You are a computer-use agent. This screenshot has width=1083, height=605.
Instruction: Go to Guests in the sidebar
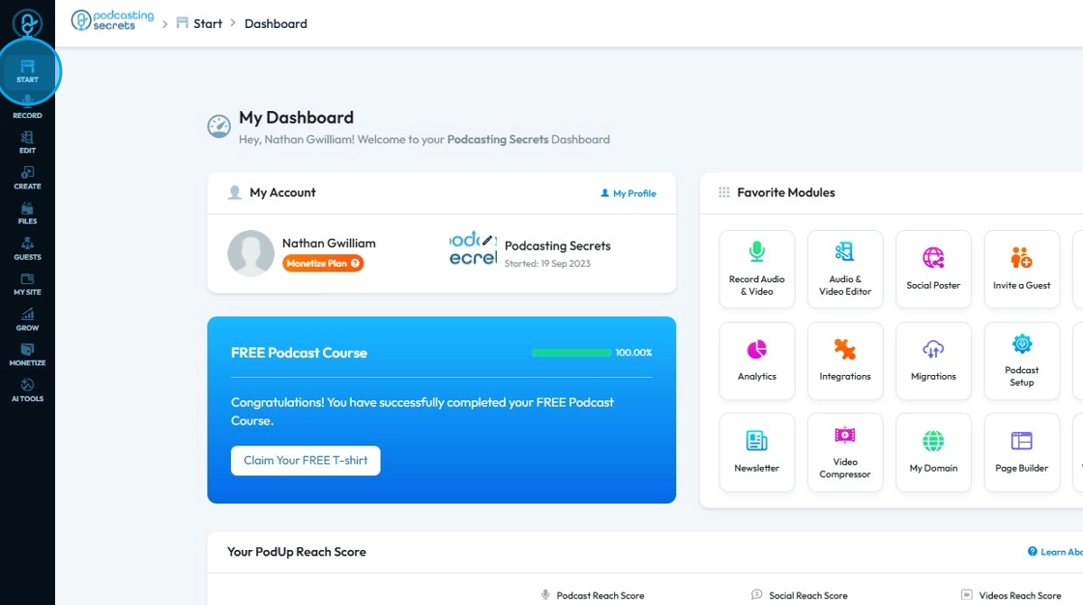(27, 248)
